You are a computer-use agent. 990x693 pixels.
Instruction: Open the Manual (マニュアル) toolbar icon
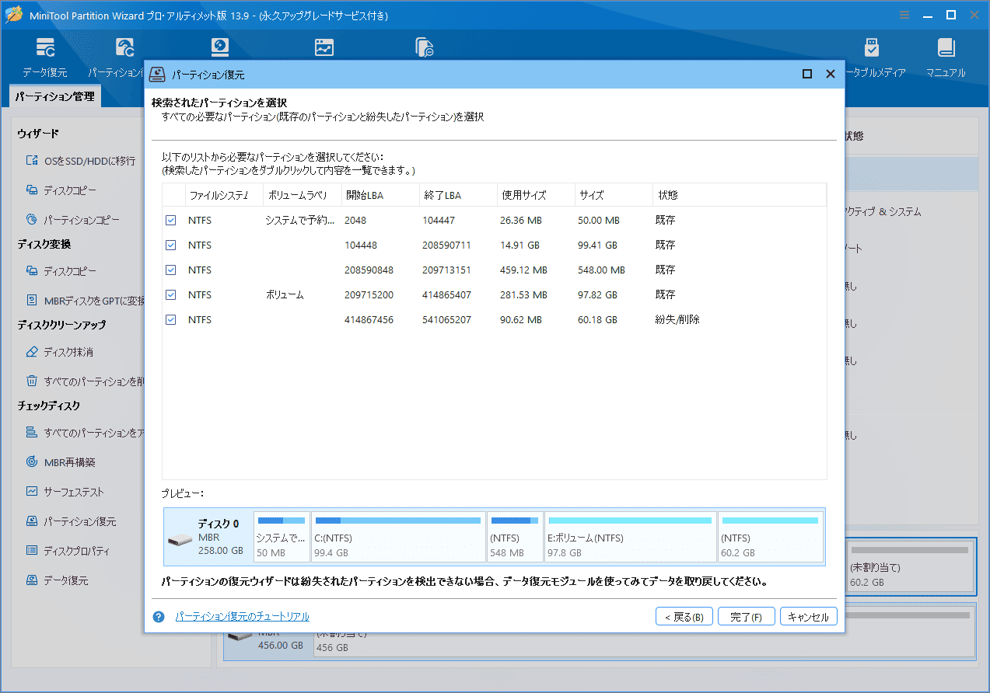click(946, 47)
